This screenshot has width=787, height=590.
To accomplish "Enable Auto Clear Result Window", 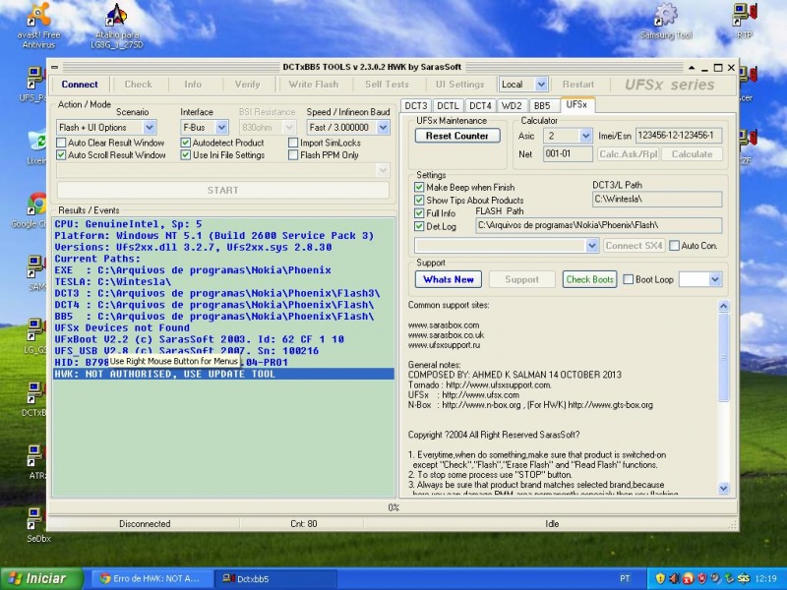I will click(61, 143).
